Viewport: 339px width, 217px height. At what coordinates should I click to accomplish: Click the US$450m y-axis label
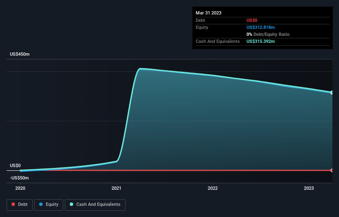pos(20,54)
